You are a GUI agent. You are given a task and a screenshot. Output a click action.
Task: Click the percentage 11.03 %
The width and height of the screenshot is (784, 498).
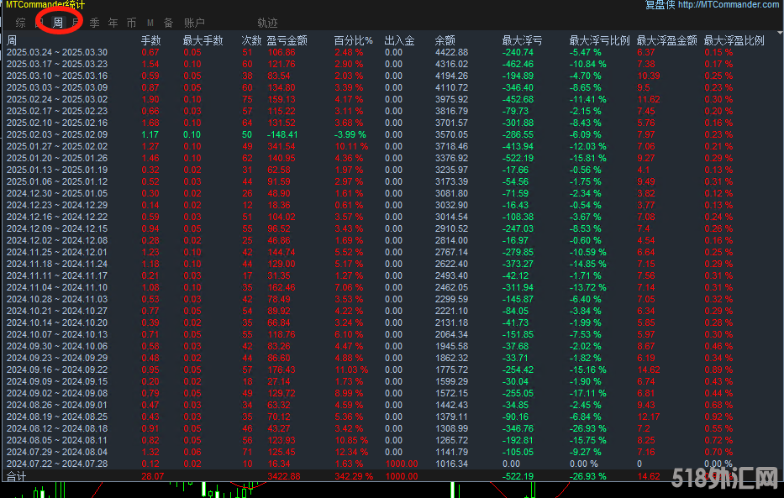(351, 370)
